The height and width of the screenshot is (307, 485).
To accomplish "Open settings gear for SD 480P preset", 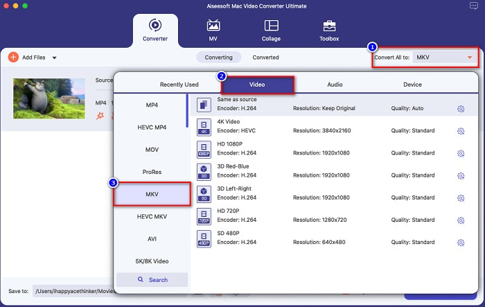I will tap(461, 243).
